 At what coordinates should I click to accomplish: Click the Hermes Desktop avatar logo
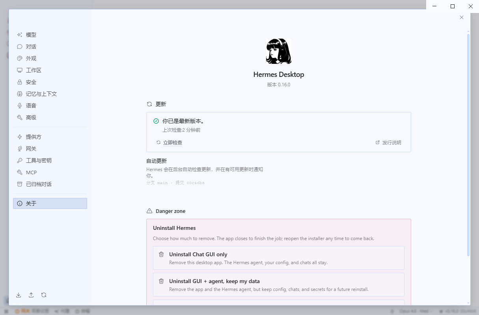(x=279, y=51)
